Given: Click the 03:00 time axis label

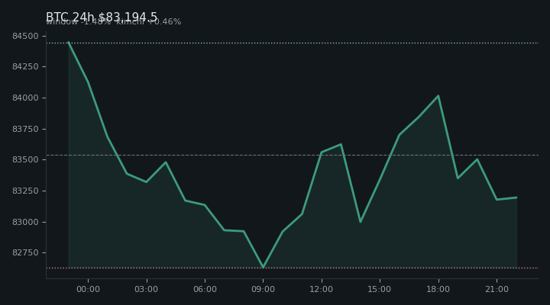Looking at the screenshot, I should point(146,289).
